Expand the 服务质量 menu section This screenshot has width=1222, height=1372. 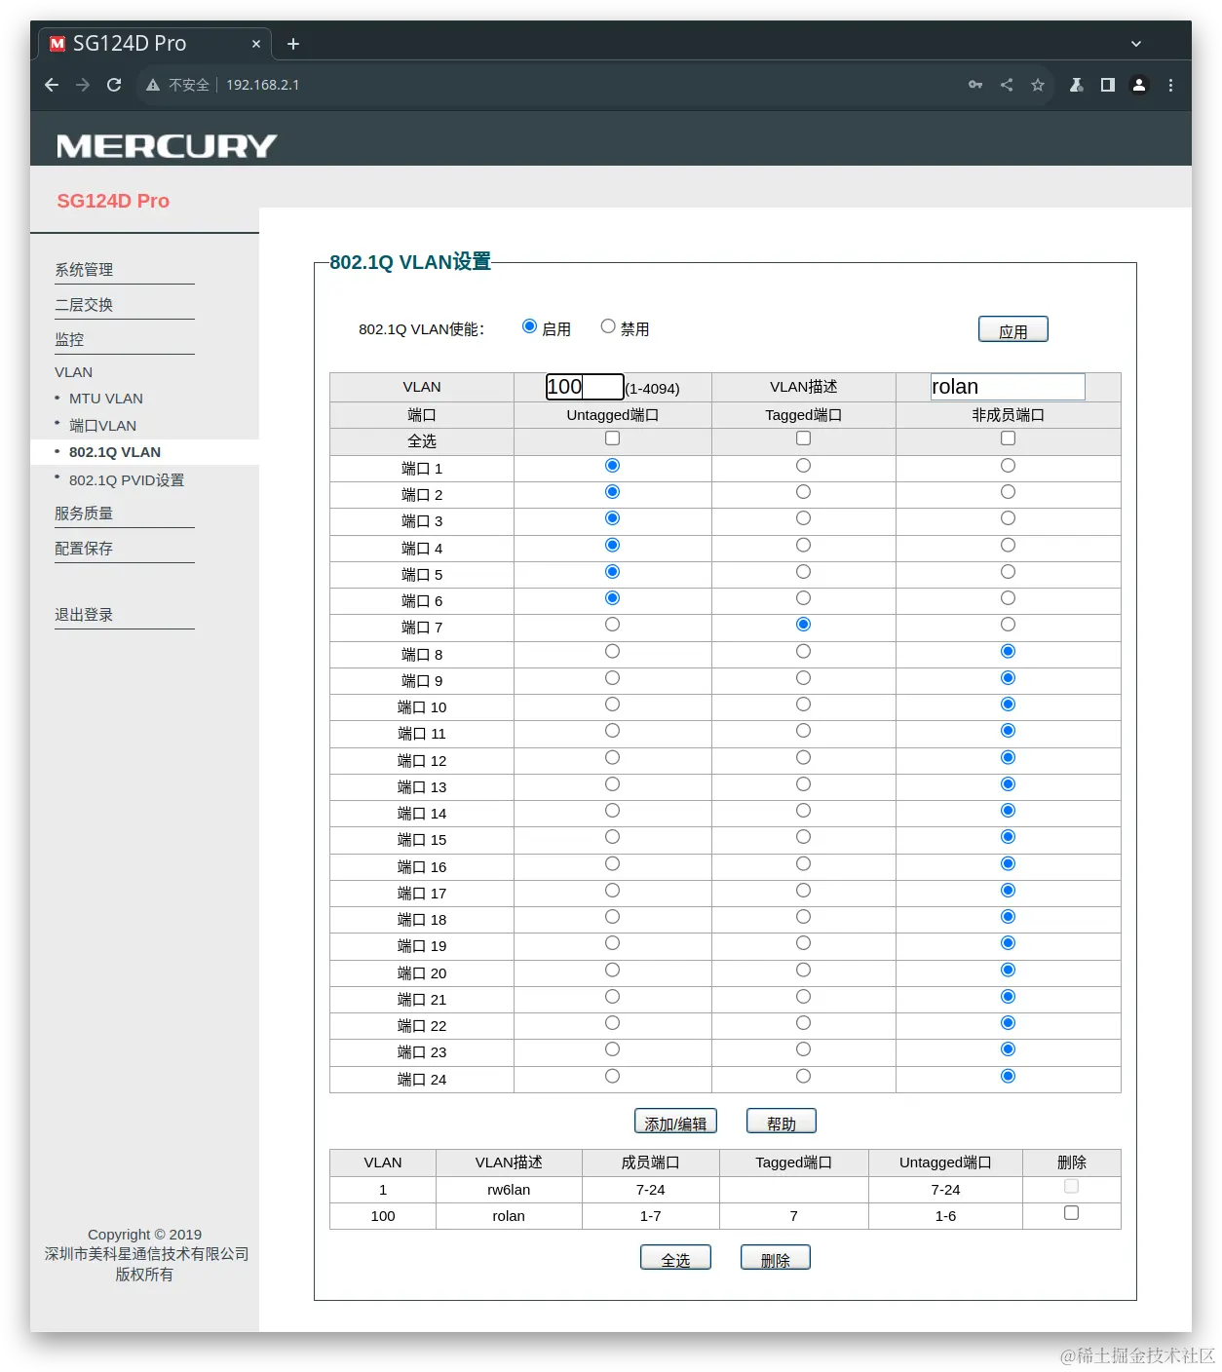[84, 514]
